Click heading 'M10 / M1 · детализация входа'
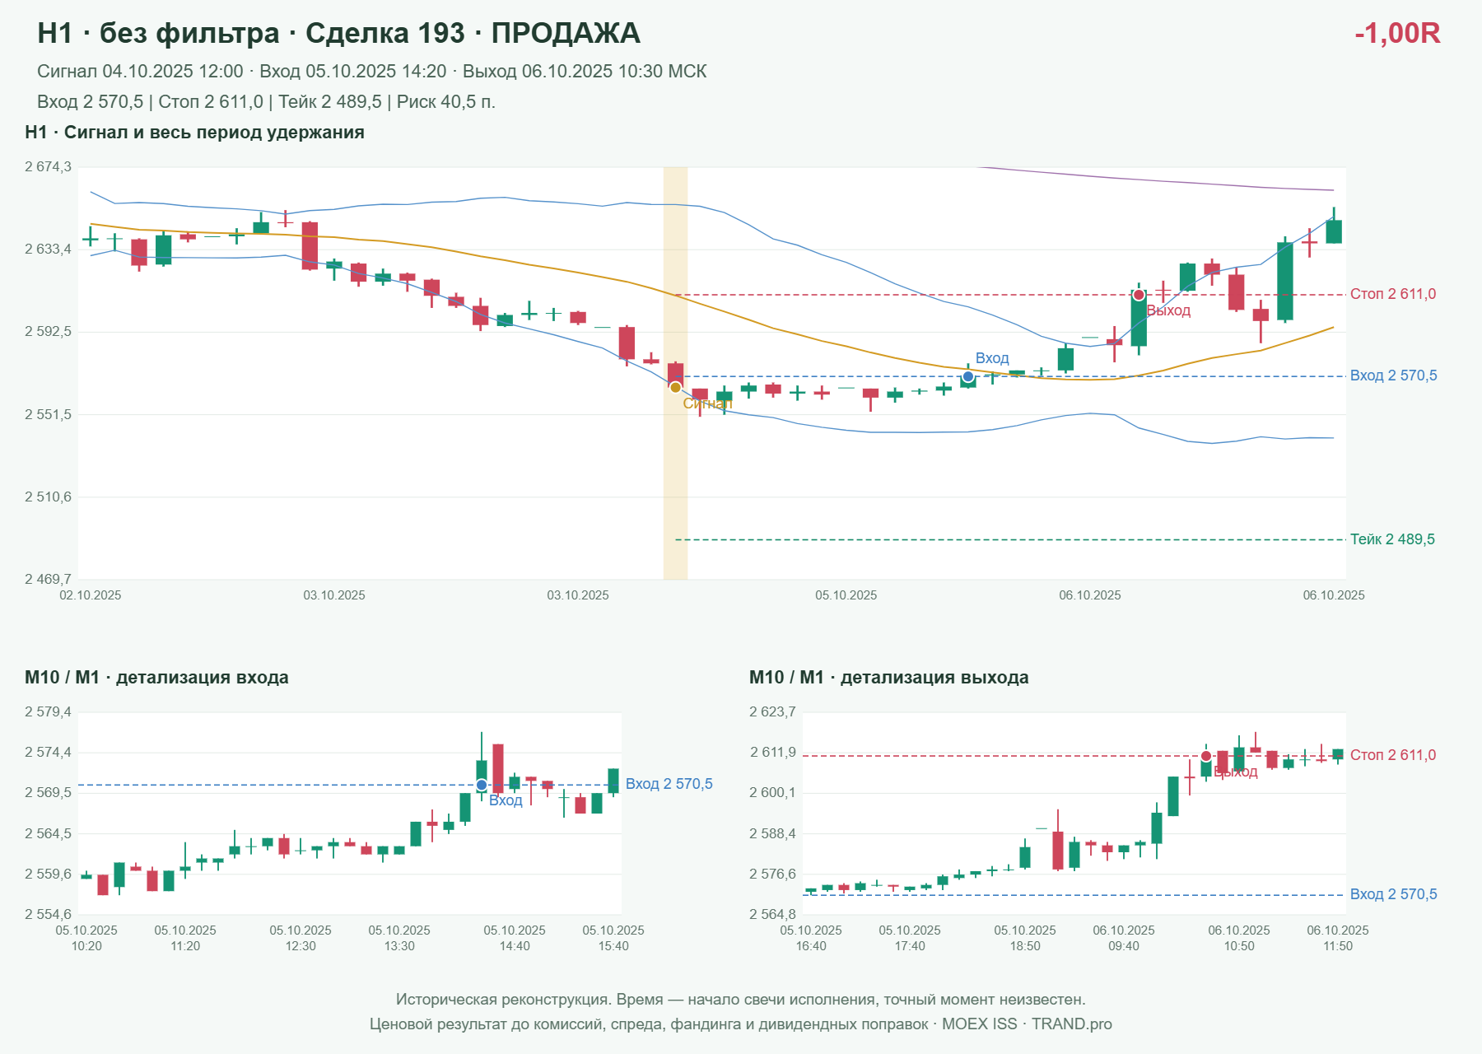 (x=156, y=678)
